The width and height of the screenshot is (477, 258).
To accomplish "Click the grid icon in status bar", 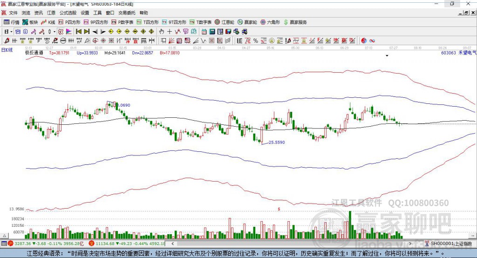I will coord(4,244).
